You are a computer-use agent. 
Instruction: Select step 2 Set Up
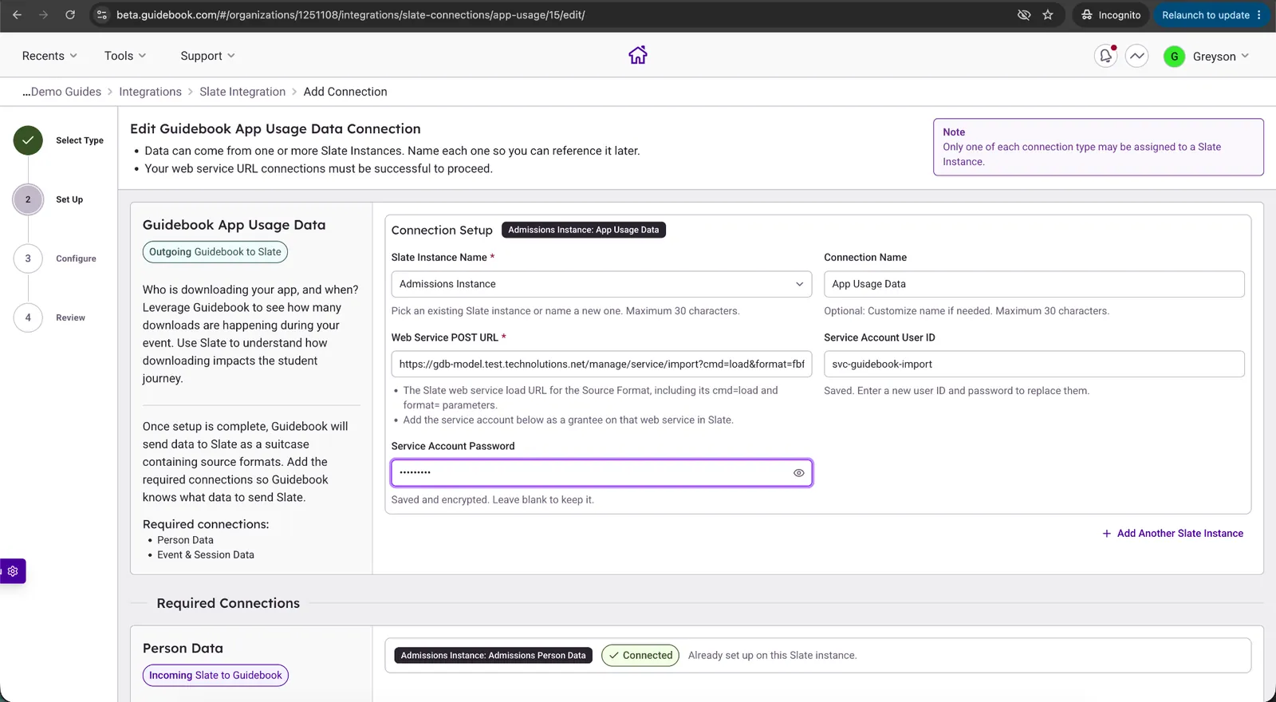click(28, 199)
